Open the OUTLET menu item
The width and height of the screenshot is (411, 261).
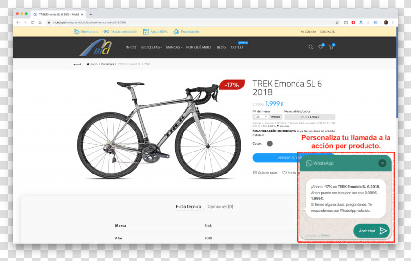pyautogui.click(x=237, y=47)
